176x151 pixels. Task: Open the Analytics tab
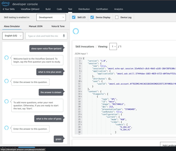pos(118,9)
